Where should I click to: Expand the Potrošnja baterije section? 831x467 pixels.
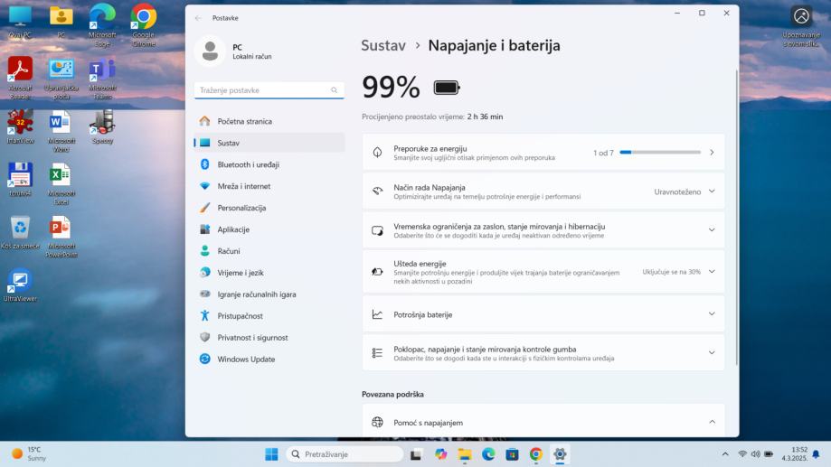(x=712, y=314)
